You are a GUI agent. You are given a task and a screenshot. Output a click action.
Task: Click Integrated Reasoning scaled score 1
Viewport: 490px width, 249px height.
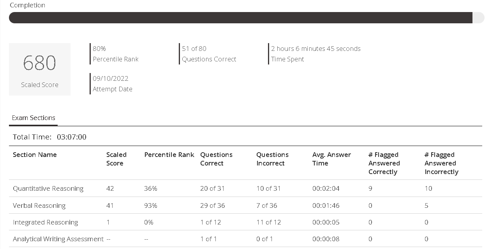click(108, 222)
